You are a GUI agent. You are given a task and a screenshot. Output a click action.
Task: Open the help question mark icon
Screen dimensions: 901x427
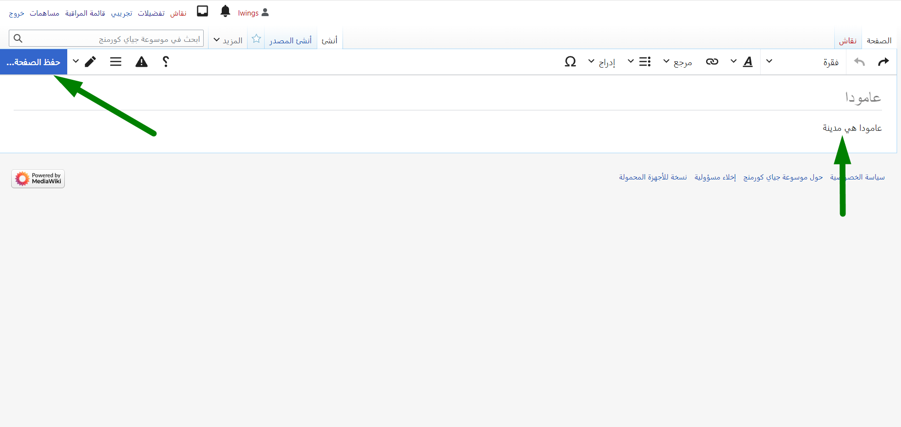[166, 62]
